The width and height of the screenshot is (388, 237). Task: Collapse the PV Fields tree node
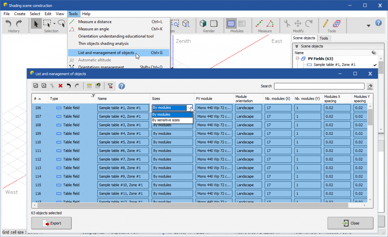pyautogui.click(x=298, y=59)
